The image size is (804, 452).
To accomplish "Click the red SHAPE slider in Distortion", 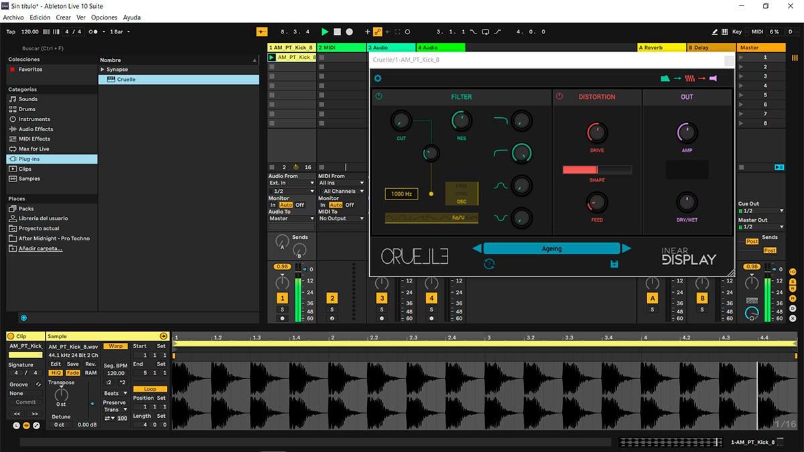I will (597, 170).
